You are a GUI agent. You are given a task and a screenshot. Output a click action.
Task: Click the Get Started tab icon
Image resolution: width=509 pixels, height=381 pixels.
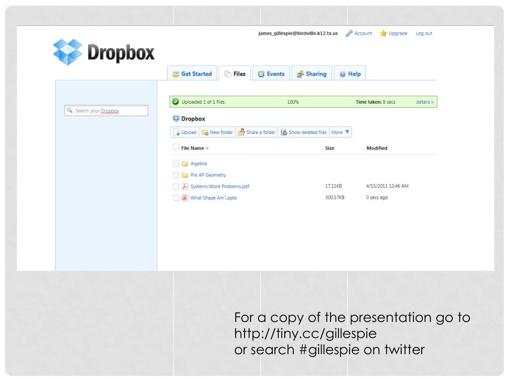pyautogui.click(x=175, y=74)
